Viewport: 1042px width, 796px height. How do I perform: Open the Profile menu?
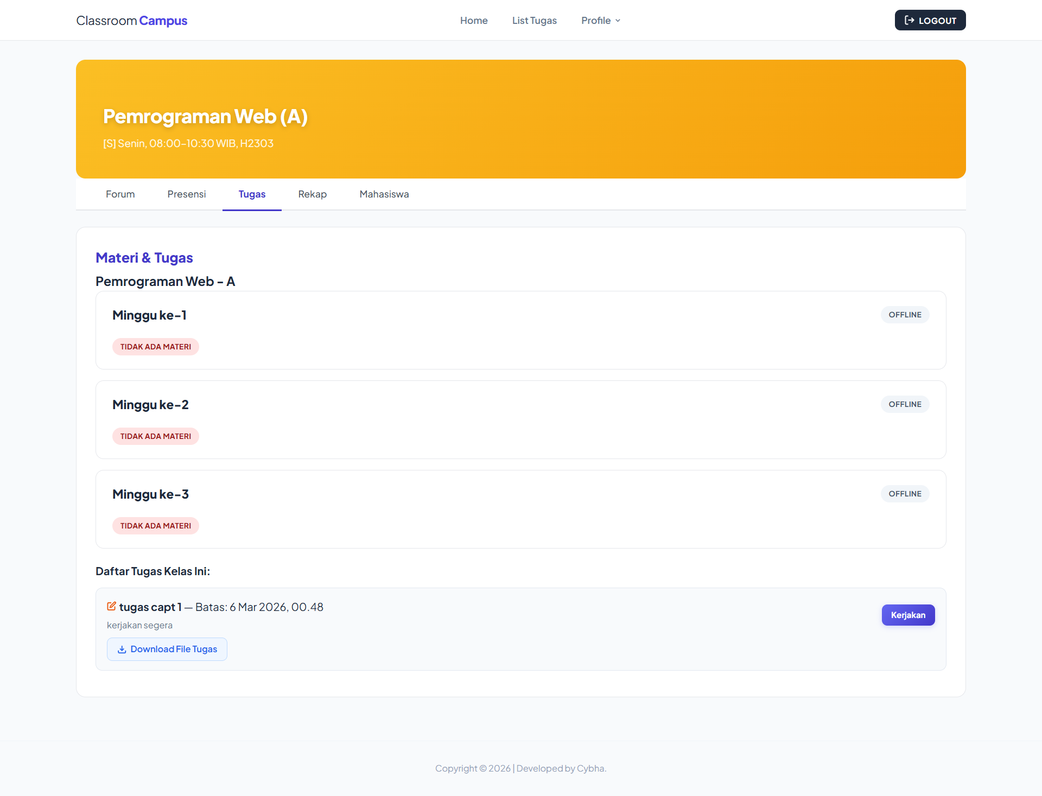coord(601,20)
